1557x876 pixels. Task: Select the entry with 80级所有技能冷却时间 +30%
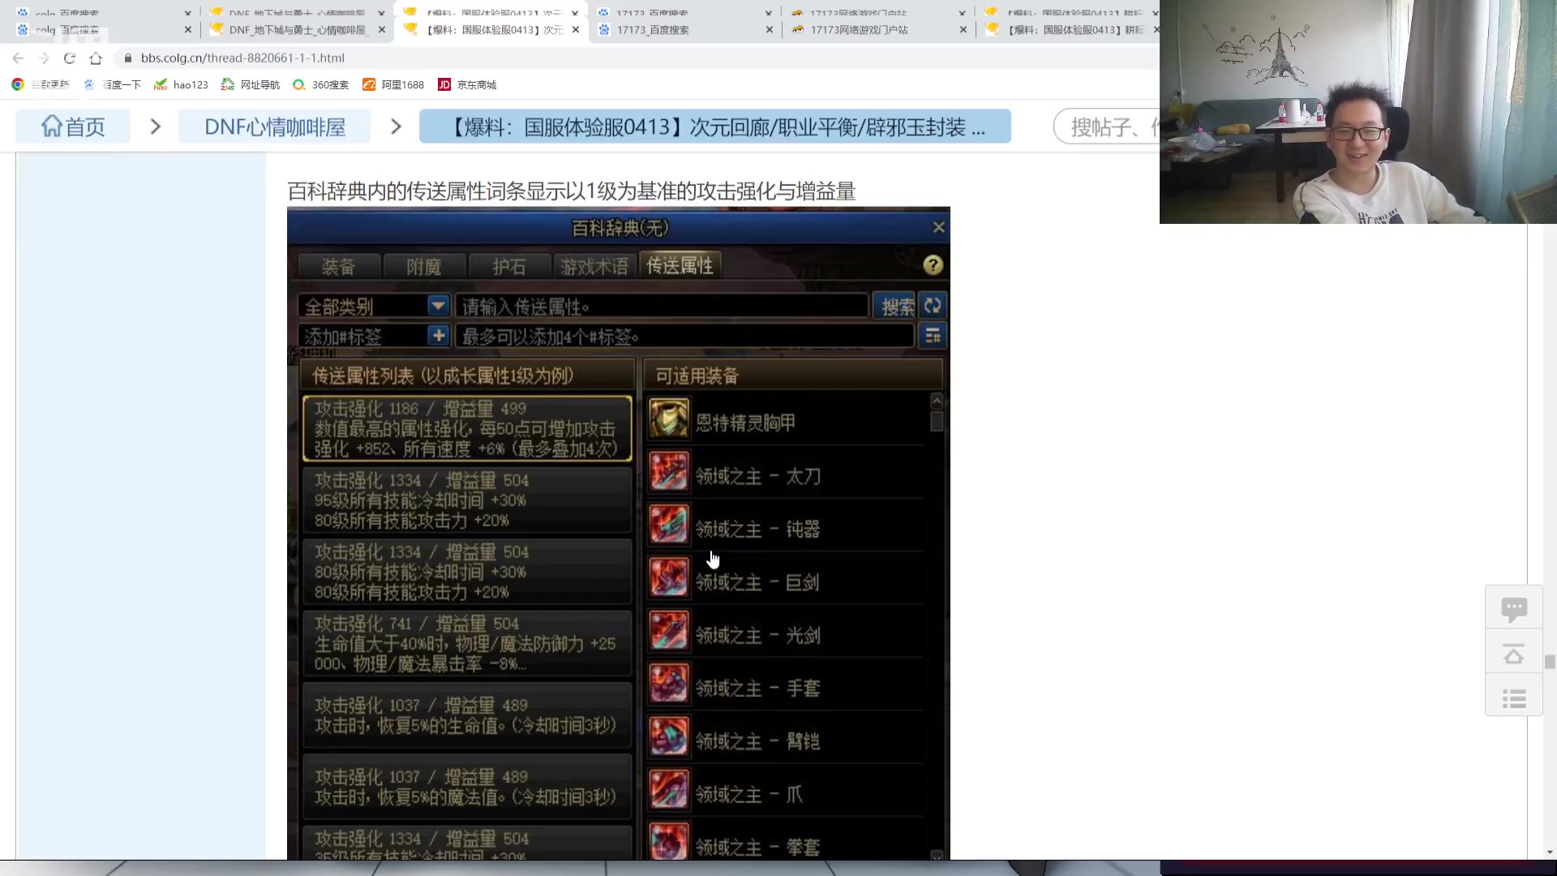467,572
